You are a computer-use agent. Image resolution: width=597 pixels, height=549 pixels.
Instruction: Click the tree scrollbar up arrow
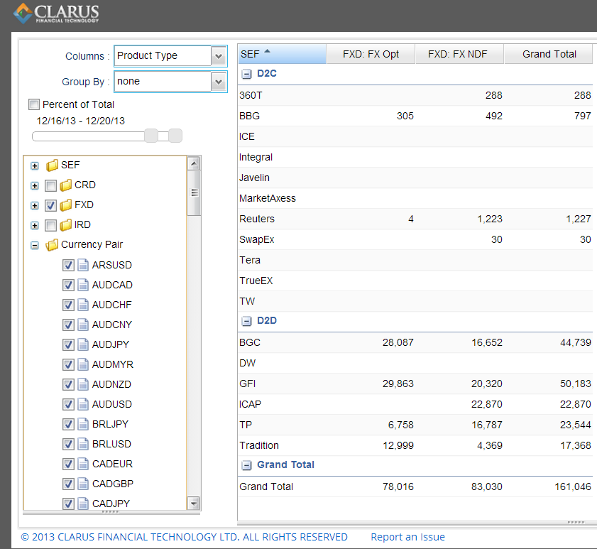coord(194,164)
